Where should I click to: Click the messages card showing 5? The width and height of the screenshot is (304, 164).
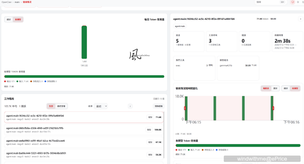(189, 41)
